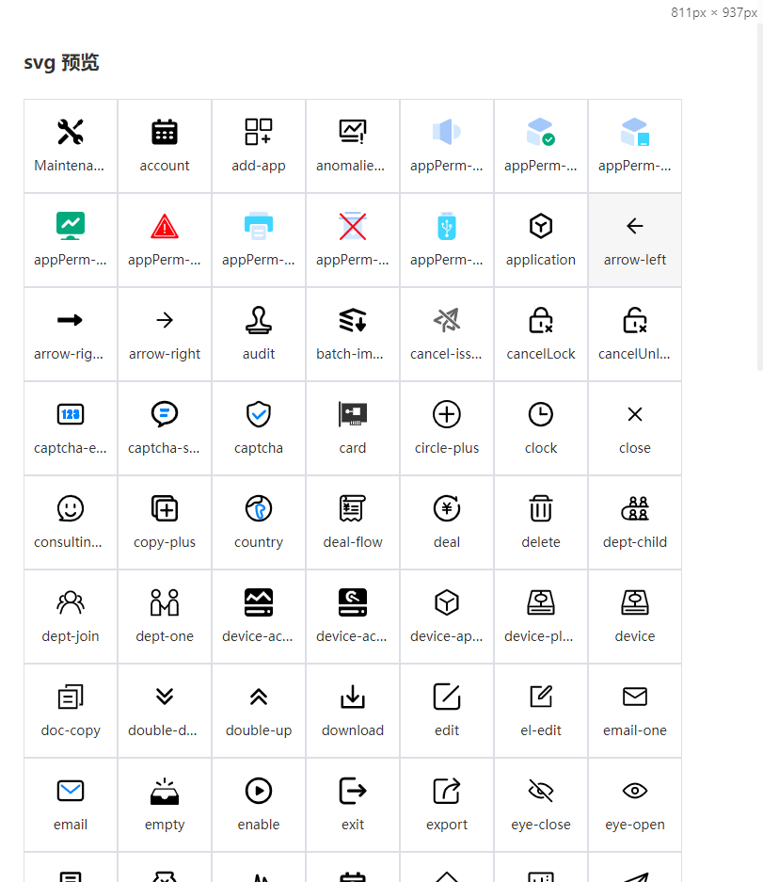
Task: Click the application hexagon icon
Action: coord(541,226)
